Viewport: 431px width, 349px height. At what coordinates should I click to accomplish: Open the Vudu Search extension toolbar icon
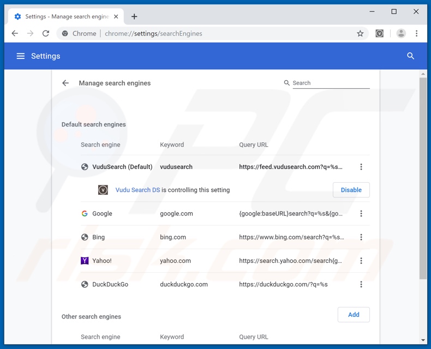(379, 33)
